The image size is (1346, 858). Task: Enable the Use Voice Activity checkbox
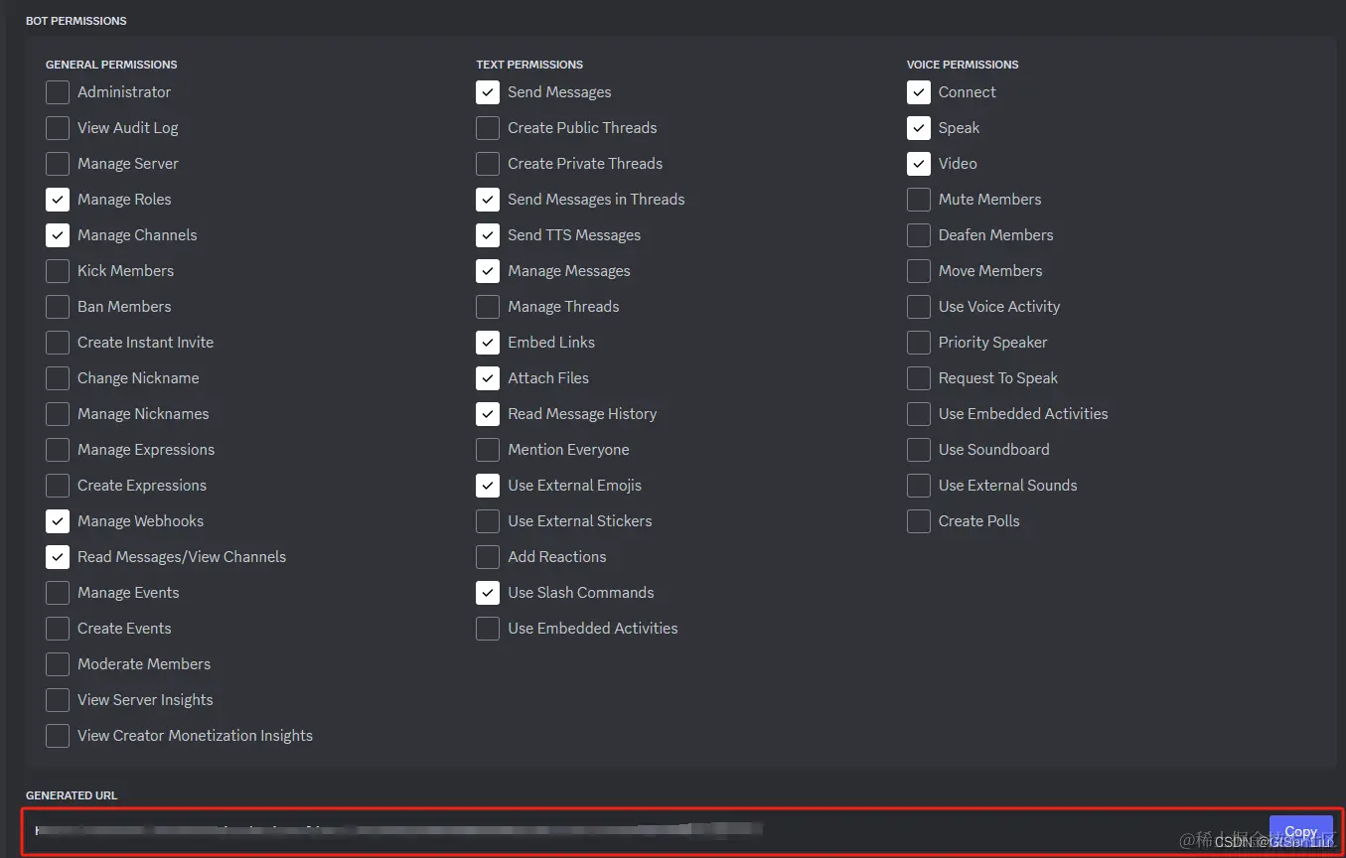[919, 307]
